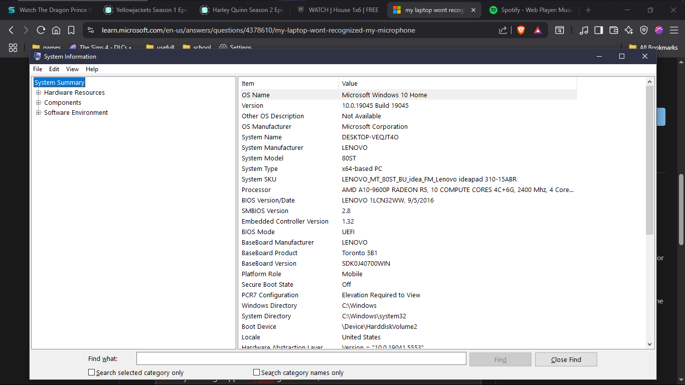
Task: Open the View menu in System Information
Action: pos(72,69)
